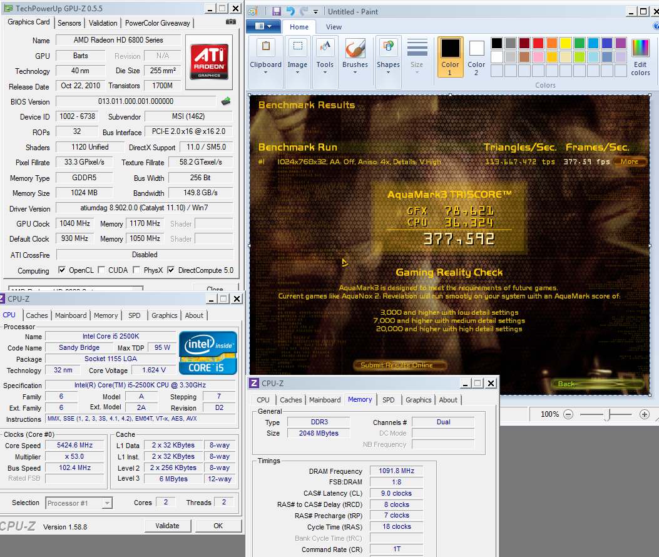Switch to the View ribbon tab in Paint
The height and width of the screenshot is (557, 659).
tap(334, 27)
